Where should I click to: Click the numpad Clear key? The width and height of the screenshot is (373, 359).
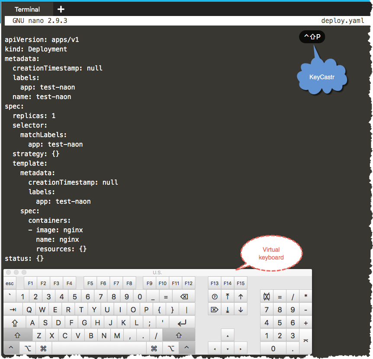coord(267,296)
